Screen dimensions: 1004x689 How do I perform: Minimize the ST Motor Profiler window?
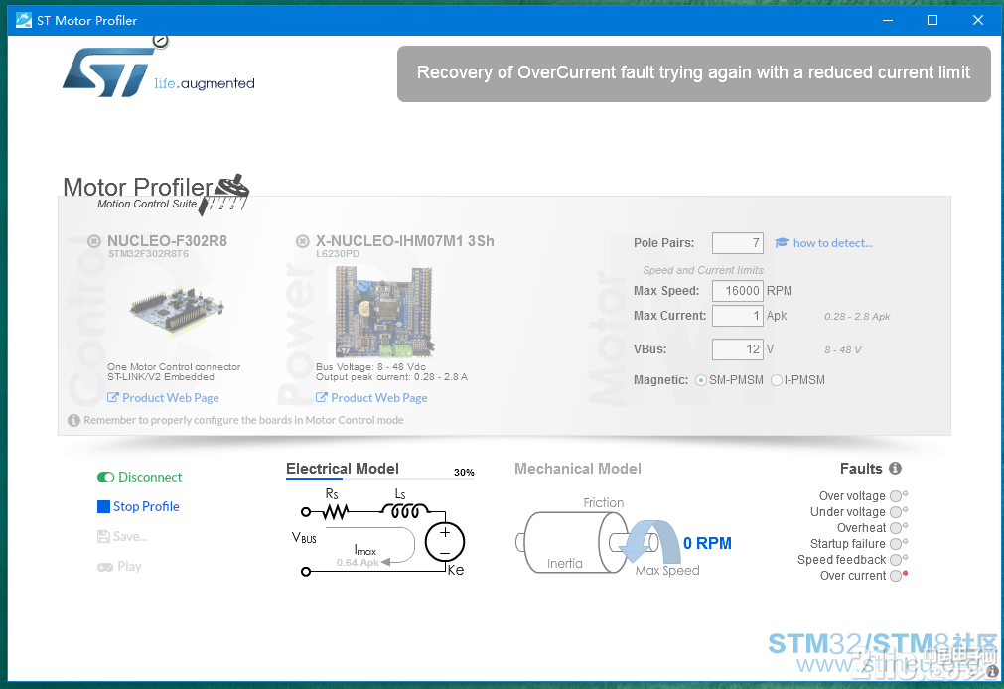(x=888, y=20)
